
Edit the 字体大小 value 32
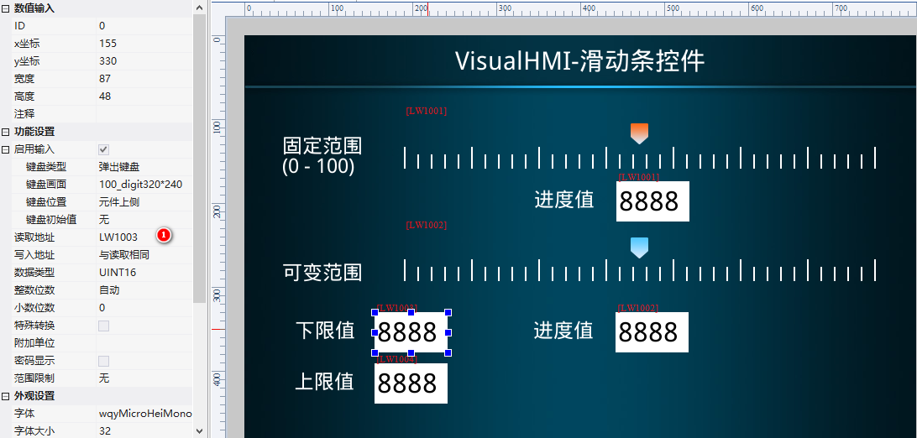(x=144, y=431)
